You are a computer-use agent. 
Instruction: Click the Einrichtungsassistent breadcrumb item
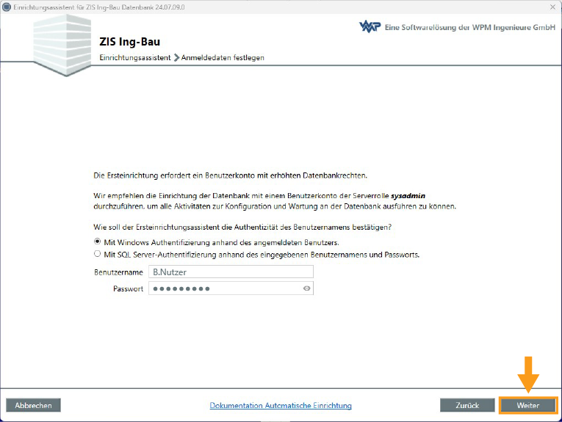point(135,57)
